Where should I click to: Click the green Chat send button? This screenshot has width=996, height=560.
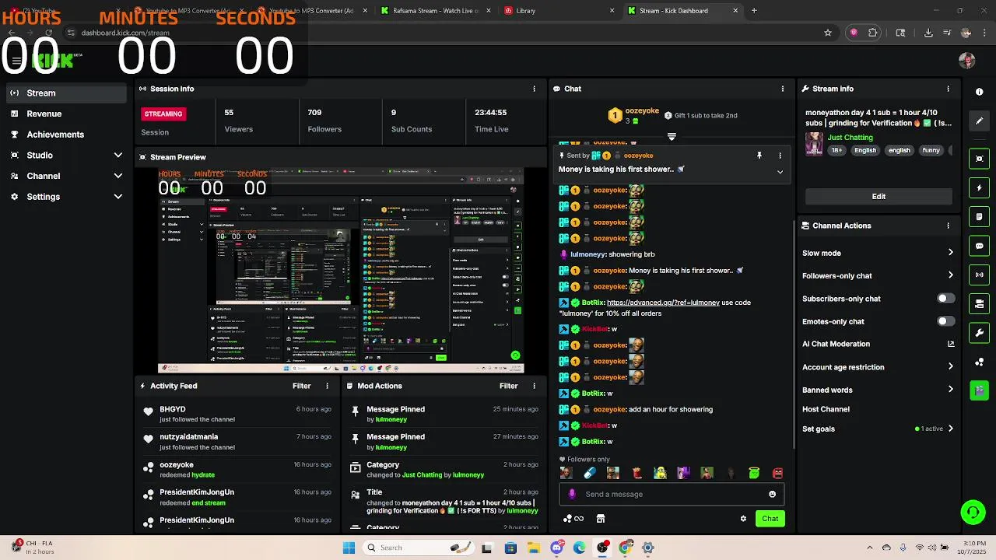tap(770, 519)
